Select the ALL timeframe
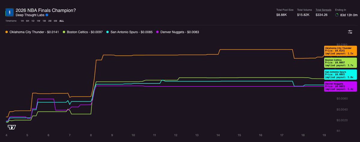This screenshot has height=142, width=360. point(62,21)
